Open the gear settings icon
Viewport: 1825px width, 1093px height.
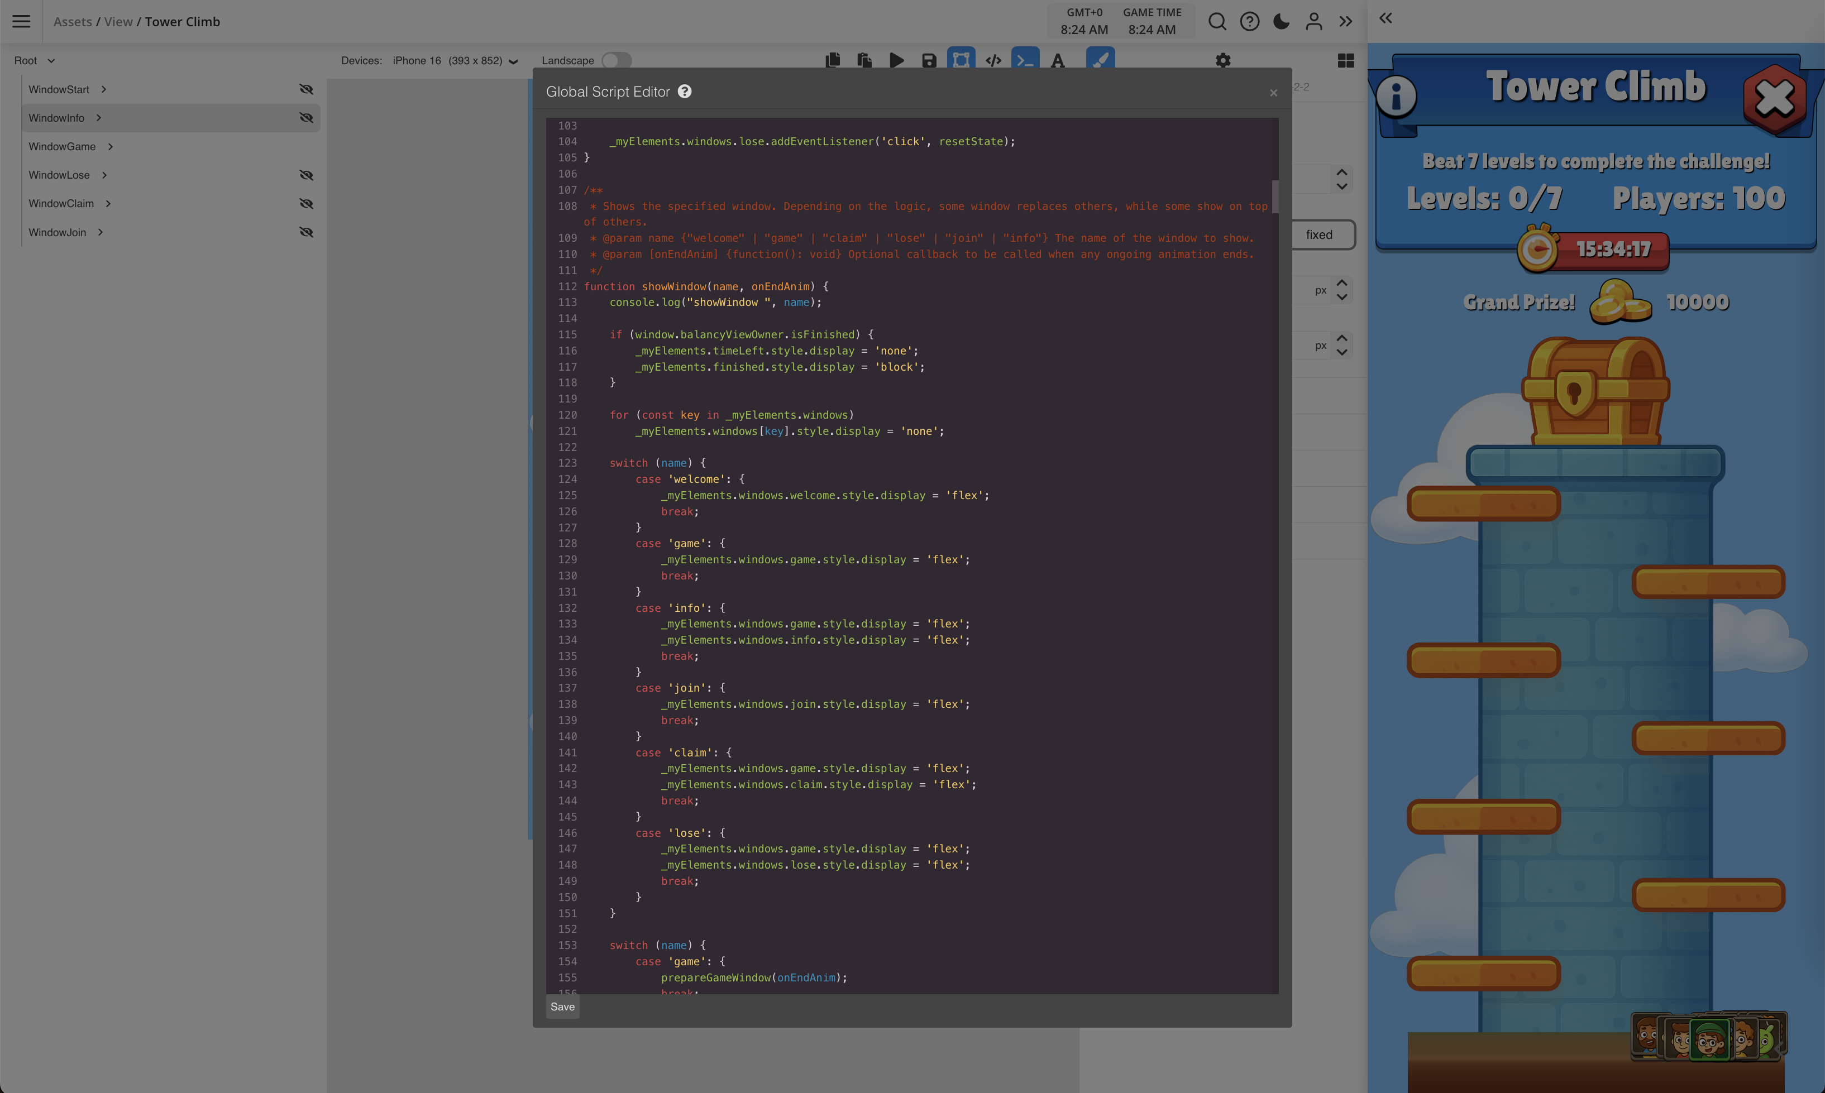coord(1222,60)
